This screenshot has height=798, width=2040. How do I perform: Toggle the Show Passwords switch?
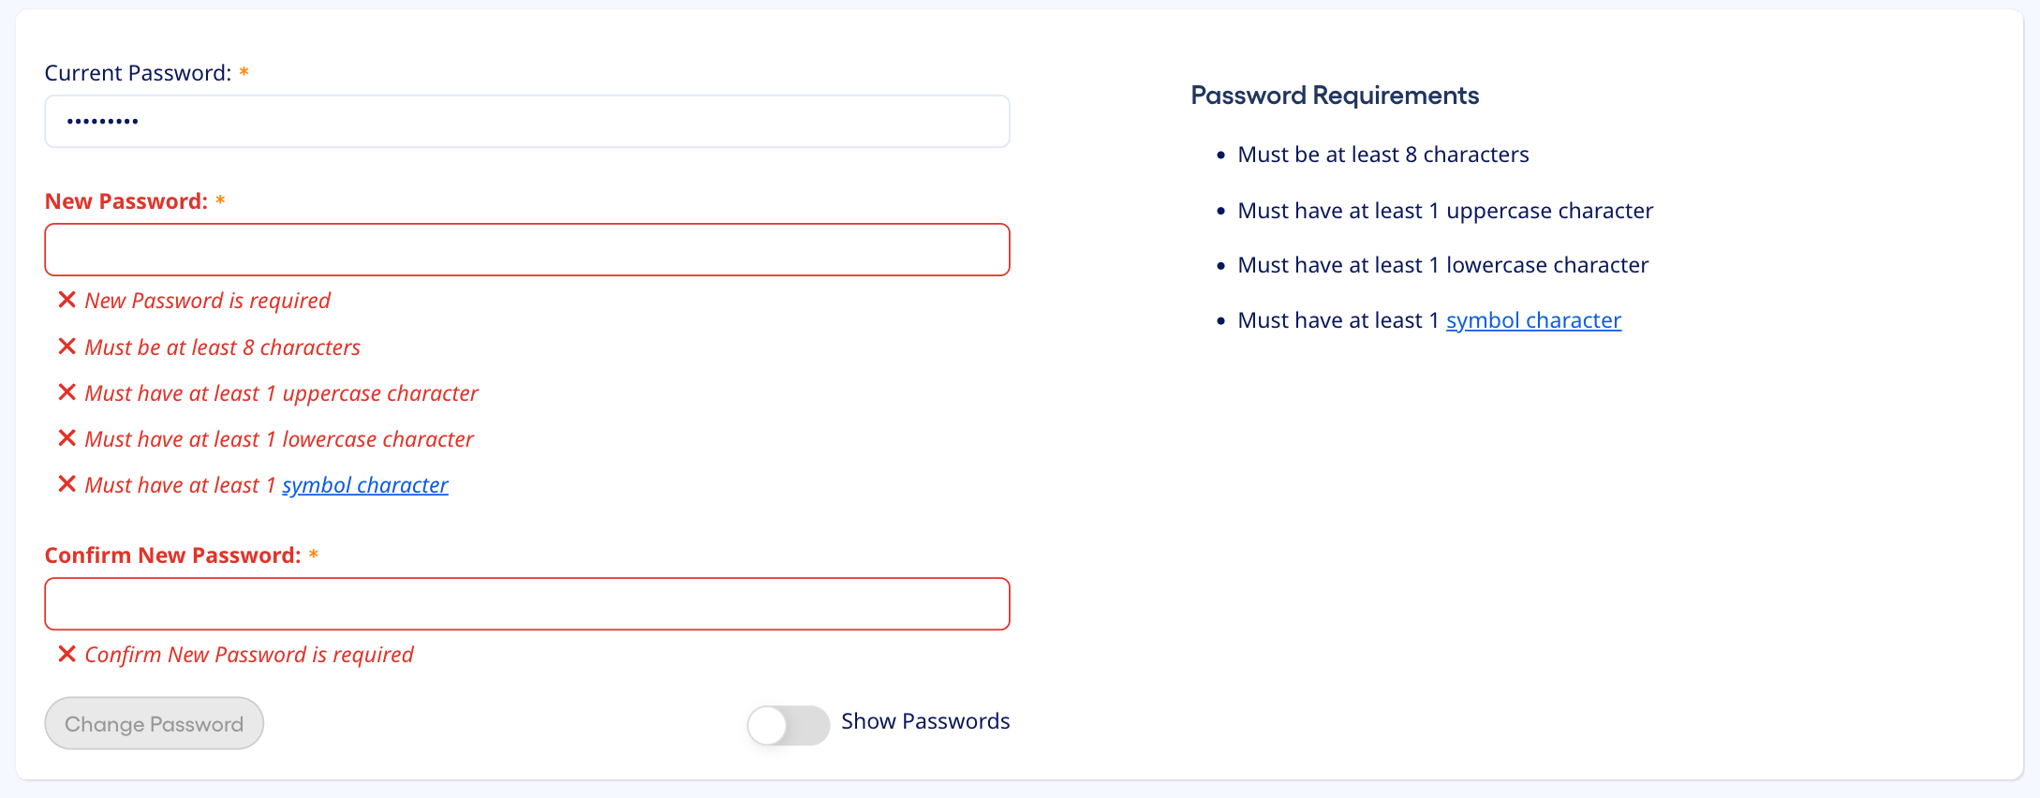point(788,725)
